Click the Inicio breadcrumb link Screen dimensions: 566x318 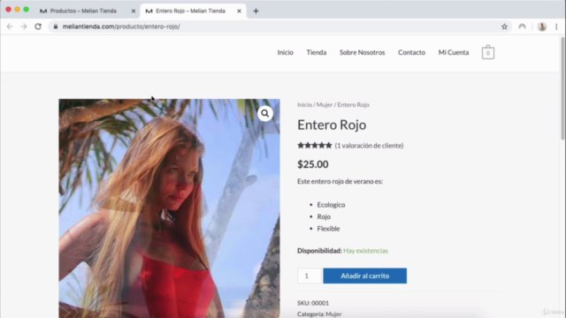tap(304, 104)
